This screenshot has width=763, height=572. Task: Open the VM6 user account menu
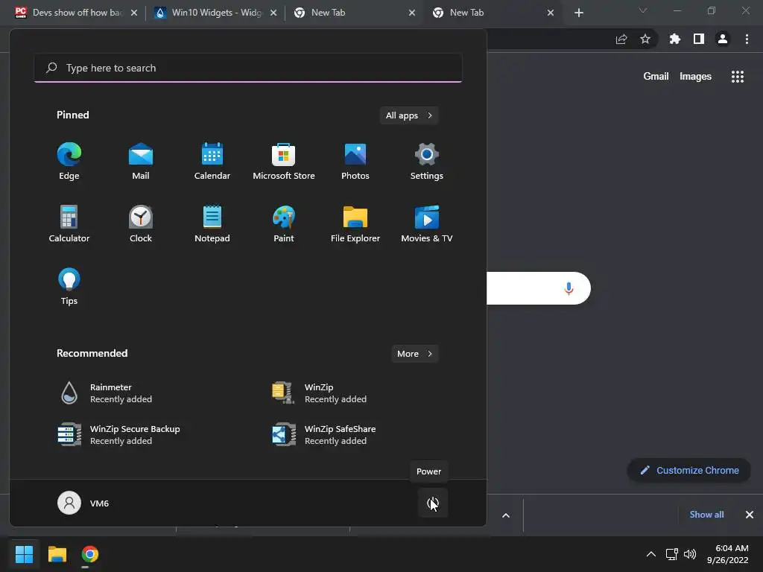click(83, 503)
